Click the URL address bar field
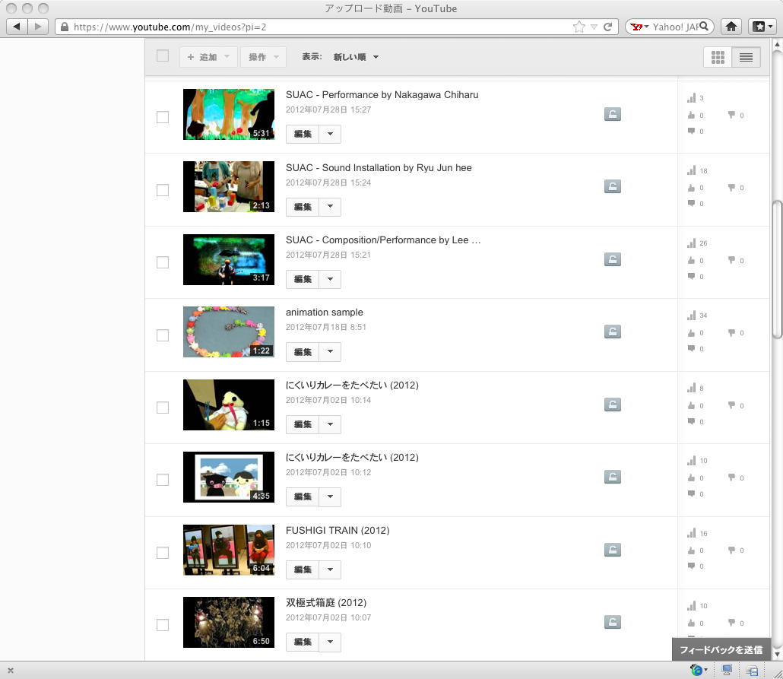Image resolution: width=783 pixels, height=679 pixels. pyautogui.click(x=319, y=27)
